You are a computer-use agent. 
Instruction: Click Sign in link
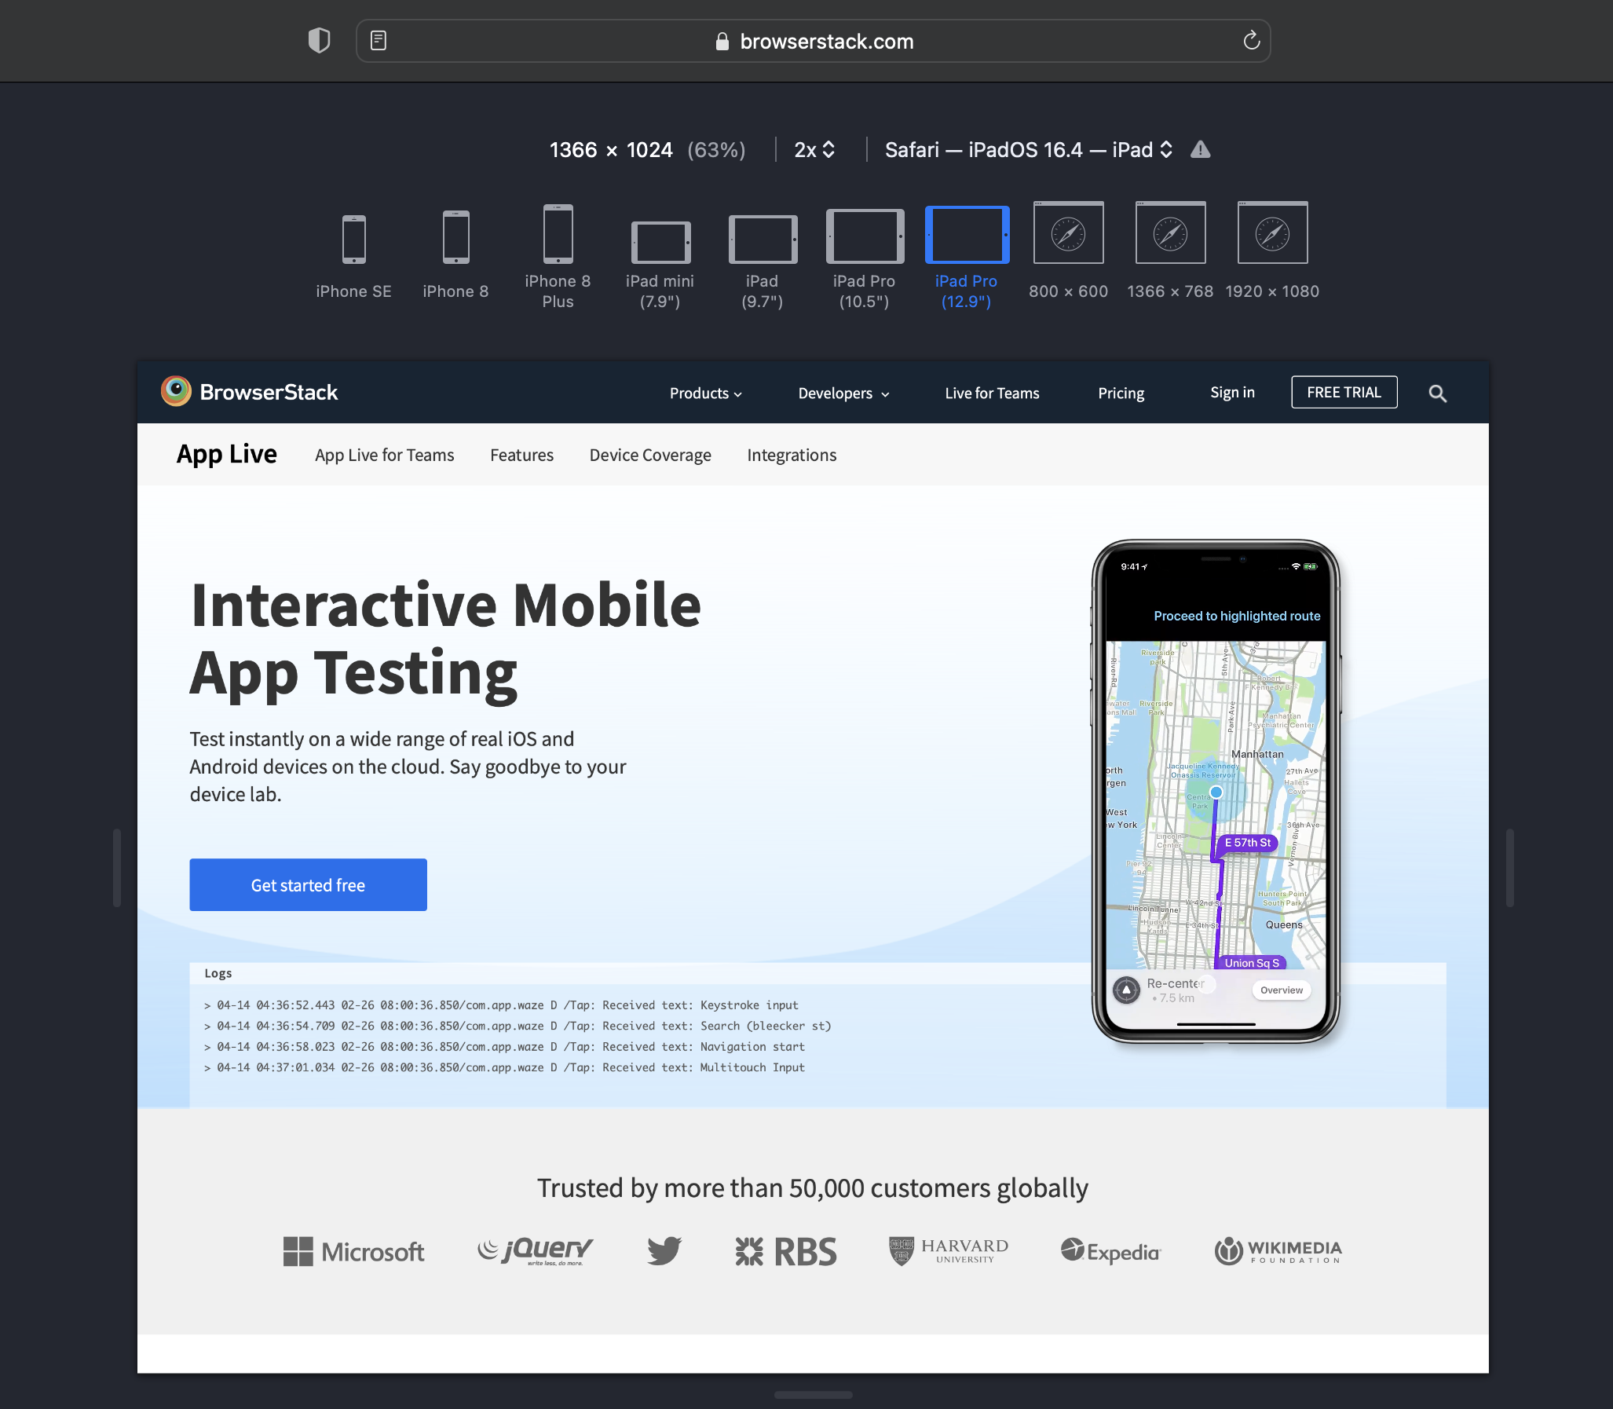coord(1231,391)
